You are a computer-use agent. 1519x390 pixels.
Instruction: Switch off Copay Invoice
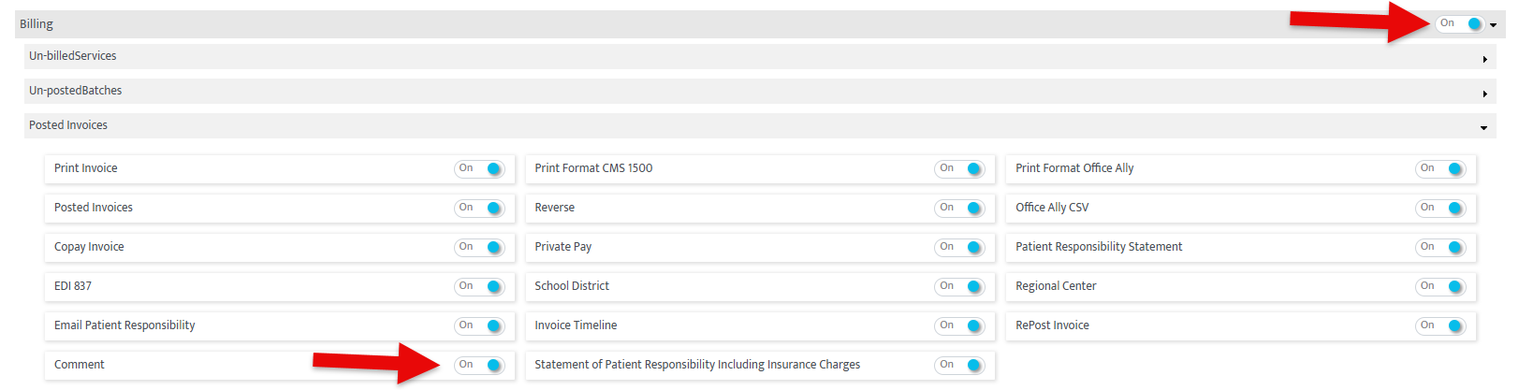pos(480,248)
